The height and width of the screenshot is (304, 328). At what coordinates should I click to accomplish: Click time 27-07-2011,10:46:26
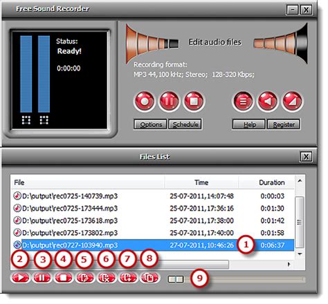pyautogui.click(x=201, y=245)
